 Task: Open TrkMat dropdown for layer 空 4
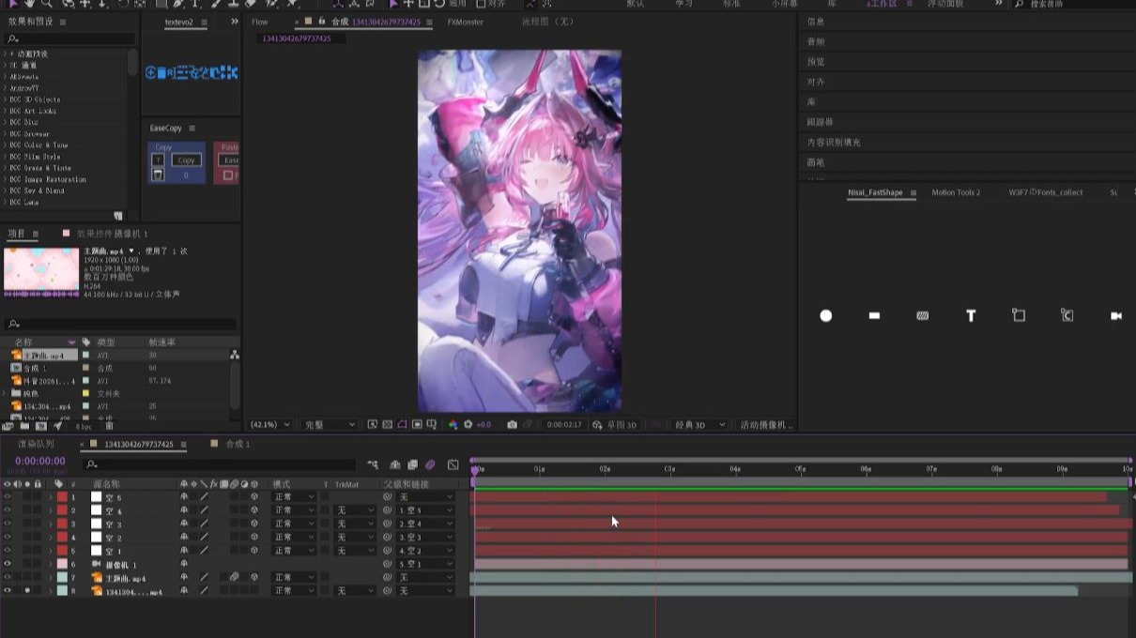click(x=355, y=510)
